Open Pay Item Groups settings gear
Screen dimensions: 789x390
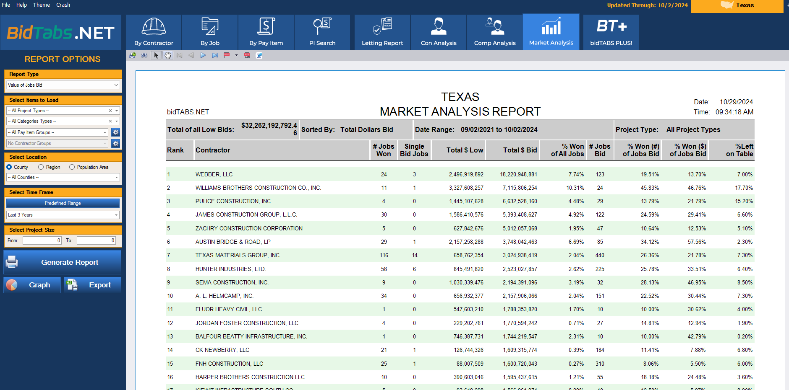pos(115,132)
